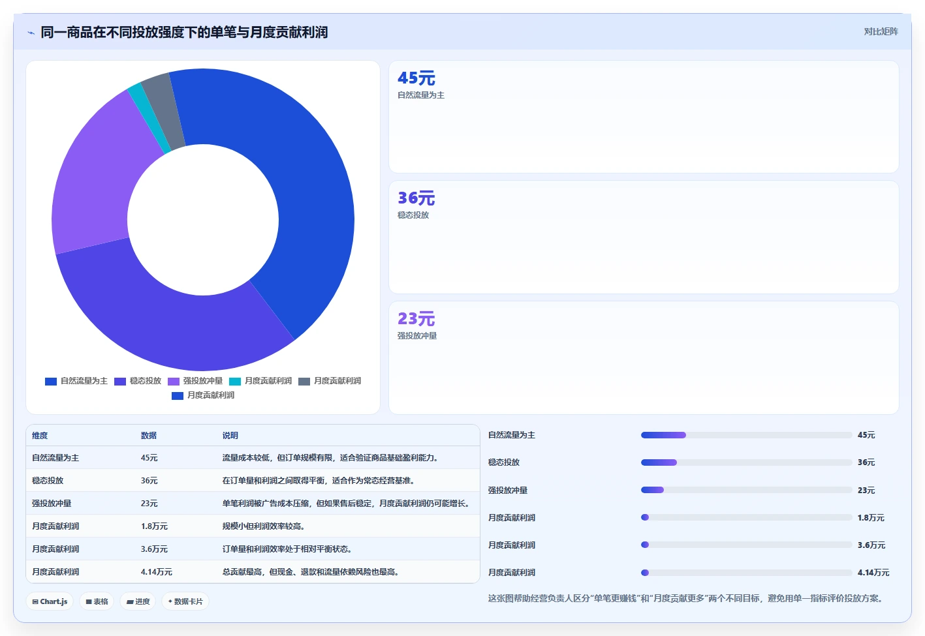Toggle the 自然流量为主 legend swatch
Viewport: 925px width, 636px height.
click(51, 382)
